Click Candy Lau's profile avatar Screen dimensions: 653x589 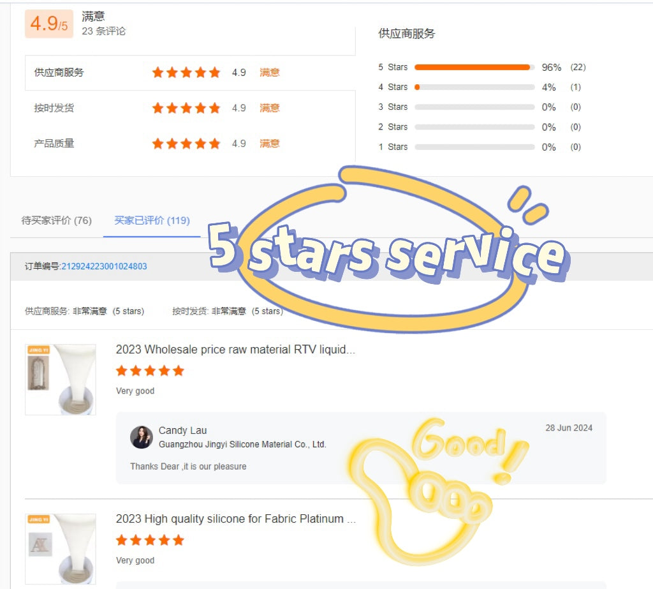[x=142, y=437]
